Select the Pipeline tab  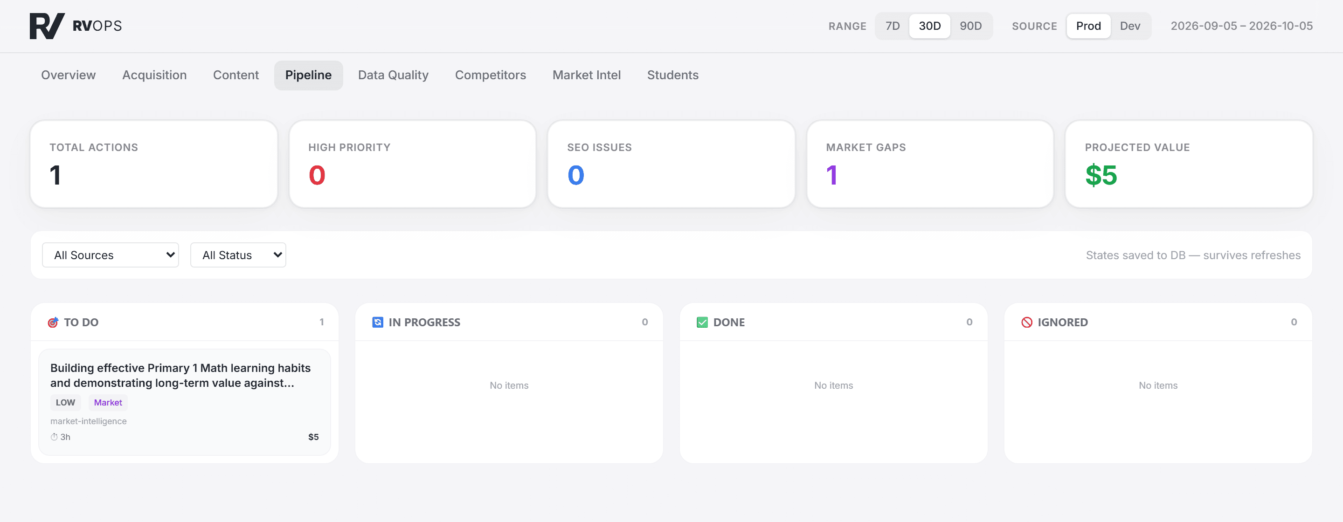click(x=308, y=76)
